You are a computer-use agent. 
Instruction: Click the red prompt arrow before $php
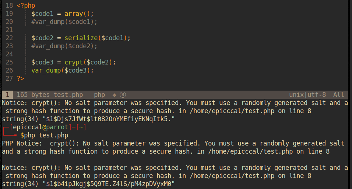(11, 135)
